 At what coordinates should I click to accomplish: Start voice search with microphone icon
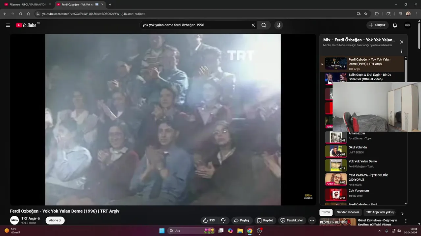tap(279, 25)
